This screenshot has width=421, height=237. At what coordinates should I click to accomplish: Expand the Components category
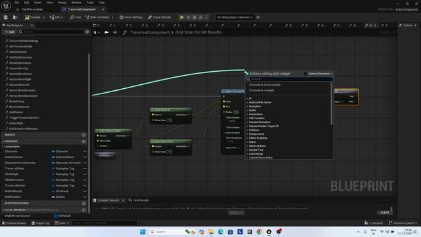coord(3,146)
